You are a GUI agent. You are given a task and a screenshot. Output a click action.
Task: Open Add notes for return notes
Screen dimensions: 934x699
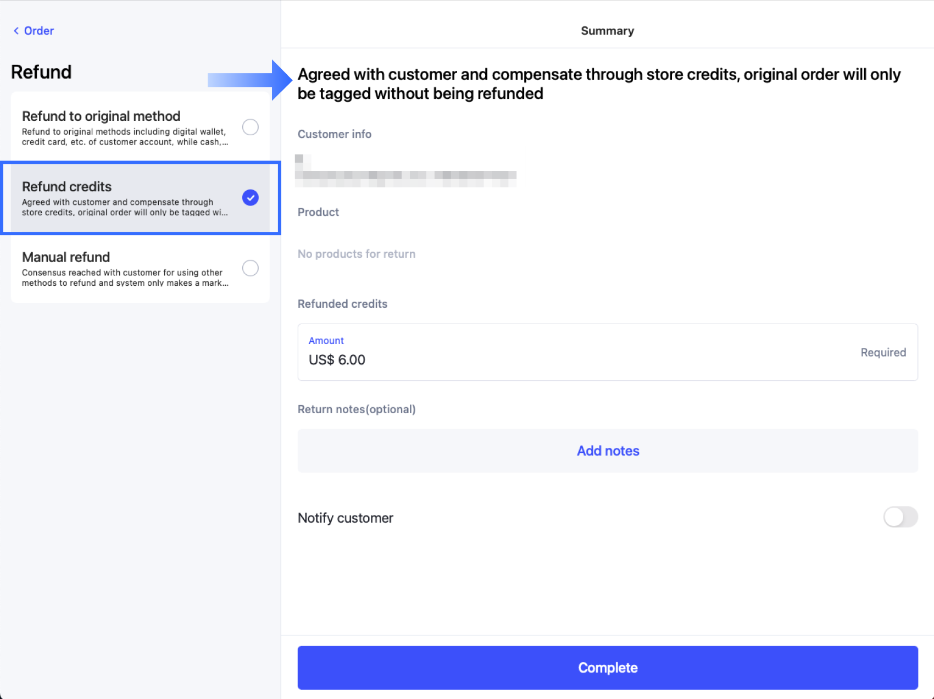pyautogui.click(x=608, y=451)
